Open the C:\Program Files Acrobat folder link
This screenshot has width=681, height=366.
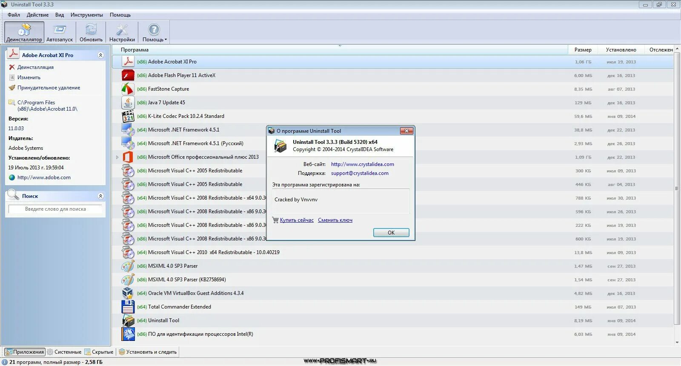47,106
